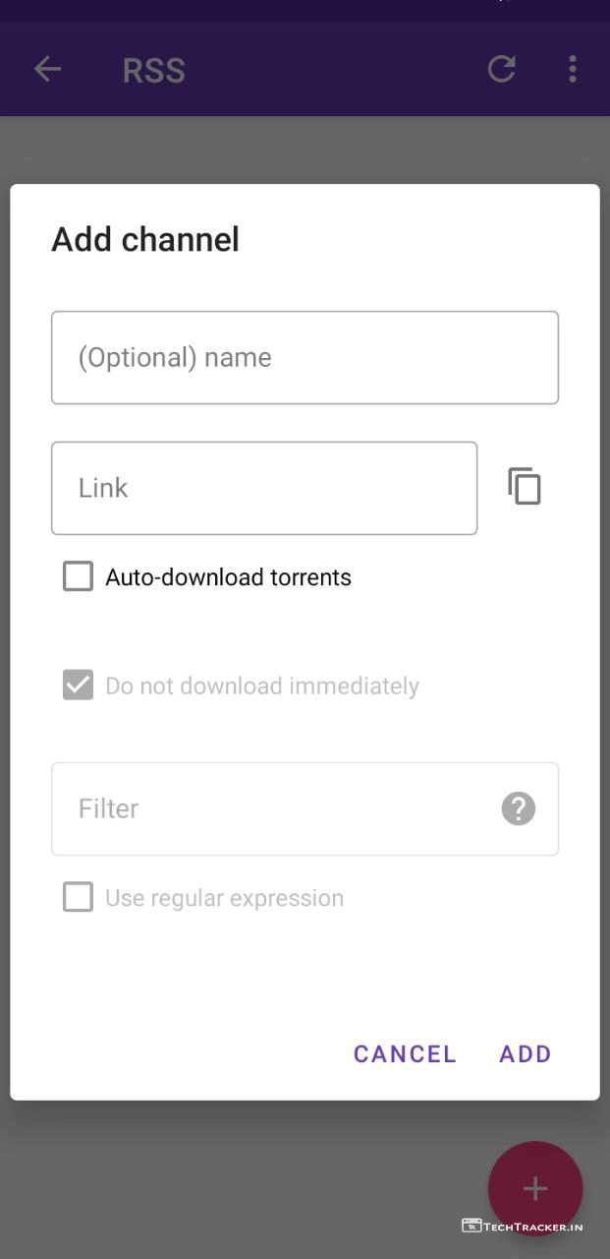610x1259 pixels.
Task: Select the Filter input box
Action: coord(275,809)
